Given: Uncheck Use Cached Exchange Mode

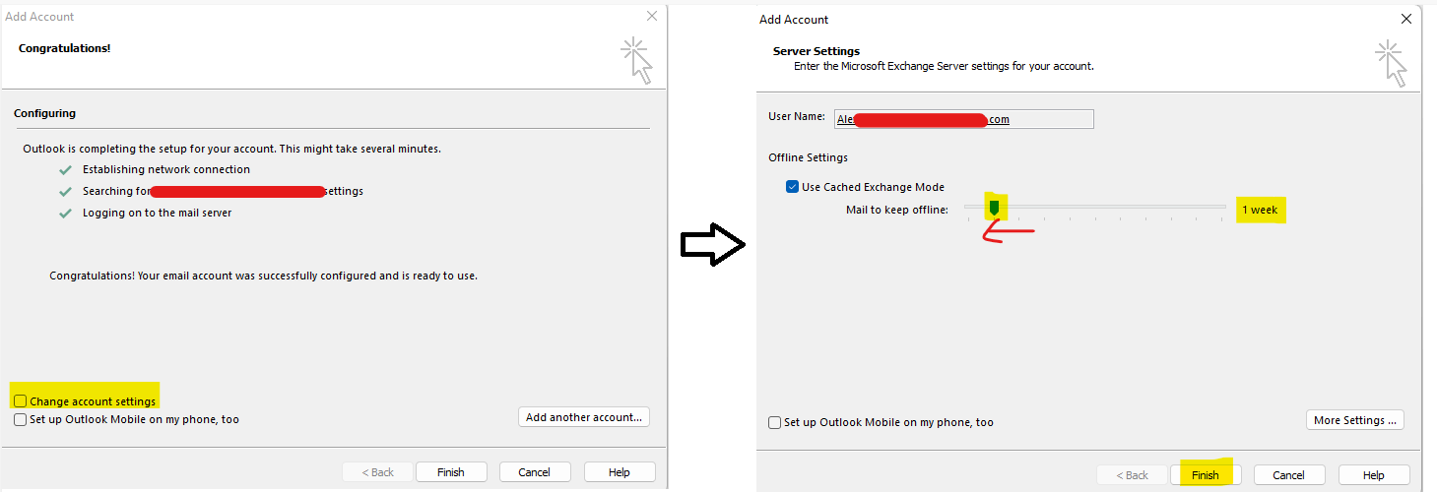Looking at the screenshot, I should coord(793,187).
